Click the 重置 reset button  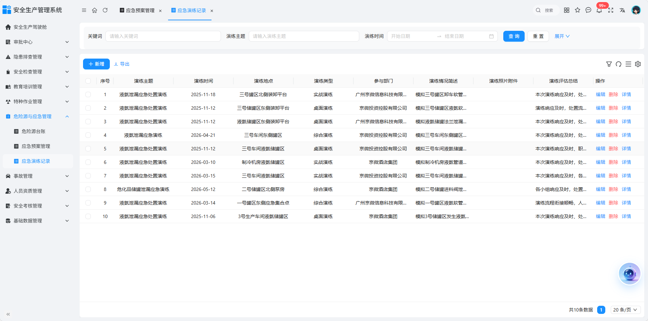click(538, 36)
